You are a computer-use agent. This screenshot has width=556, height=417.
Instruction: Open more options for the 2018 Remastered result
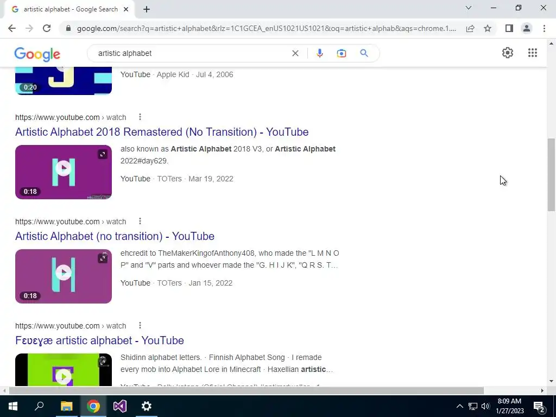(x=140, y=117)
